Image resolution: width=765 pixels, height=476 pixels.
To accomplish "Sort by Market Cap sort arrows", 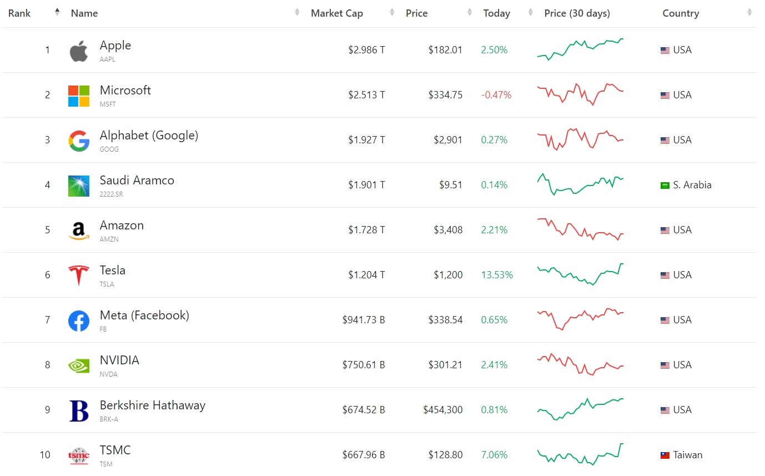I will [x=392, y=12].
